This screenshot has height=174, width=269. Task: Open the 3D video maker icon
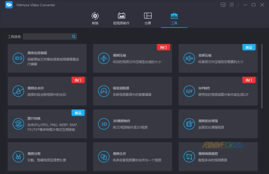tap(104, 124)
